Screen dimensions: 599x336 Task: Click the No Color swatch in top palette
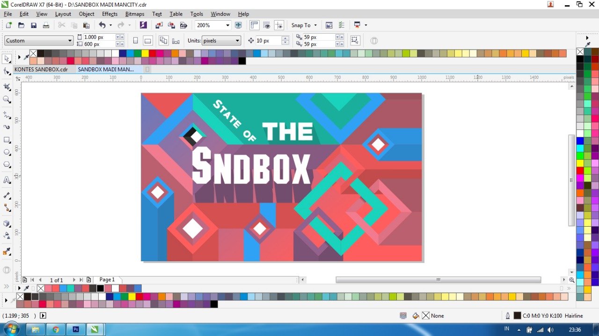click(33, 53)
